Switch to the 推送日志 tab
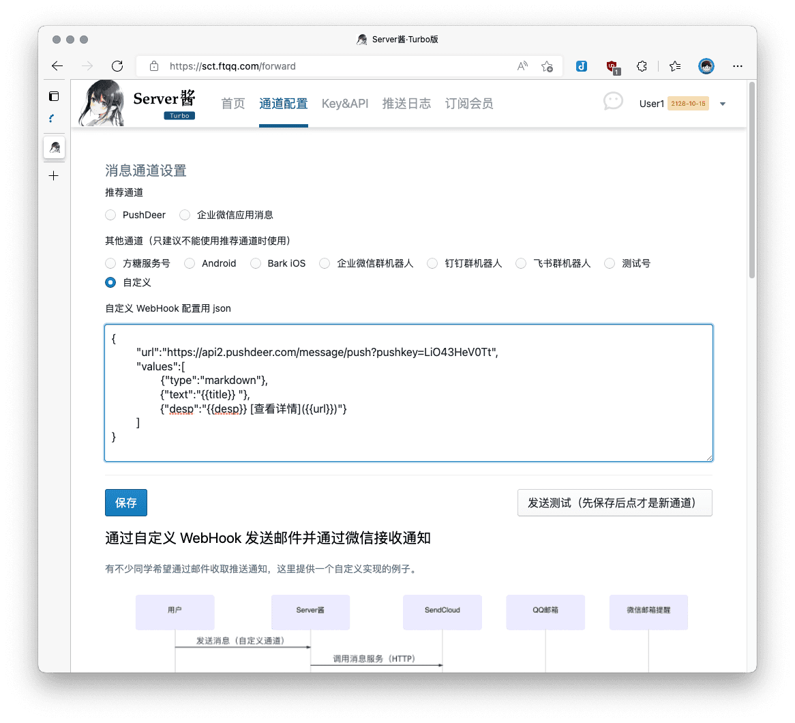The height and width of the screenshot is (723, 795). click(406, 104)
